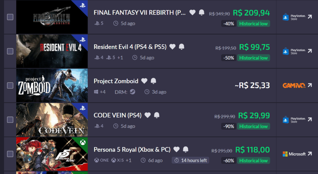Click the heart icon beside Project Zomboid
Viewport: 318px width, 174px height.
point(144,81)
